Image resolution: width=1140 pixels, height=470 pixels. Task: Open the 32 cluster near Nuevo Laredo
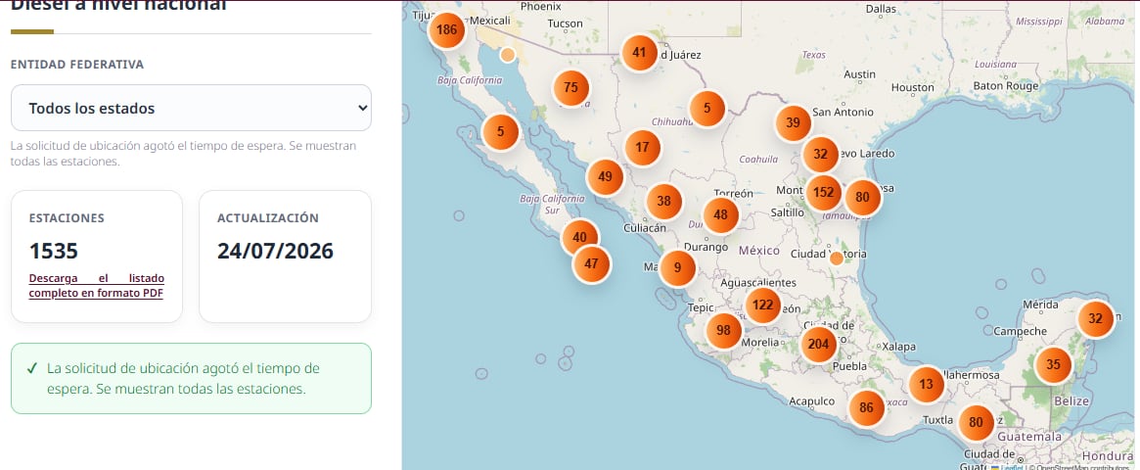coord(821,155)
